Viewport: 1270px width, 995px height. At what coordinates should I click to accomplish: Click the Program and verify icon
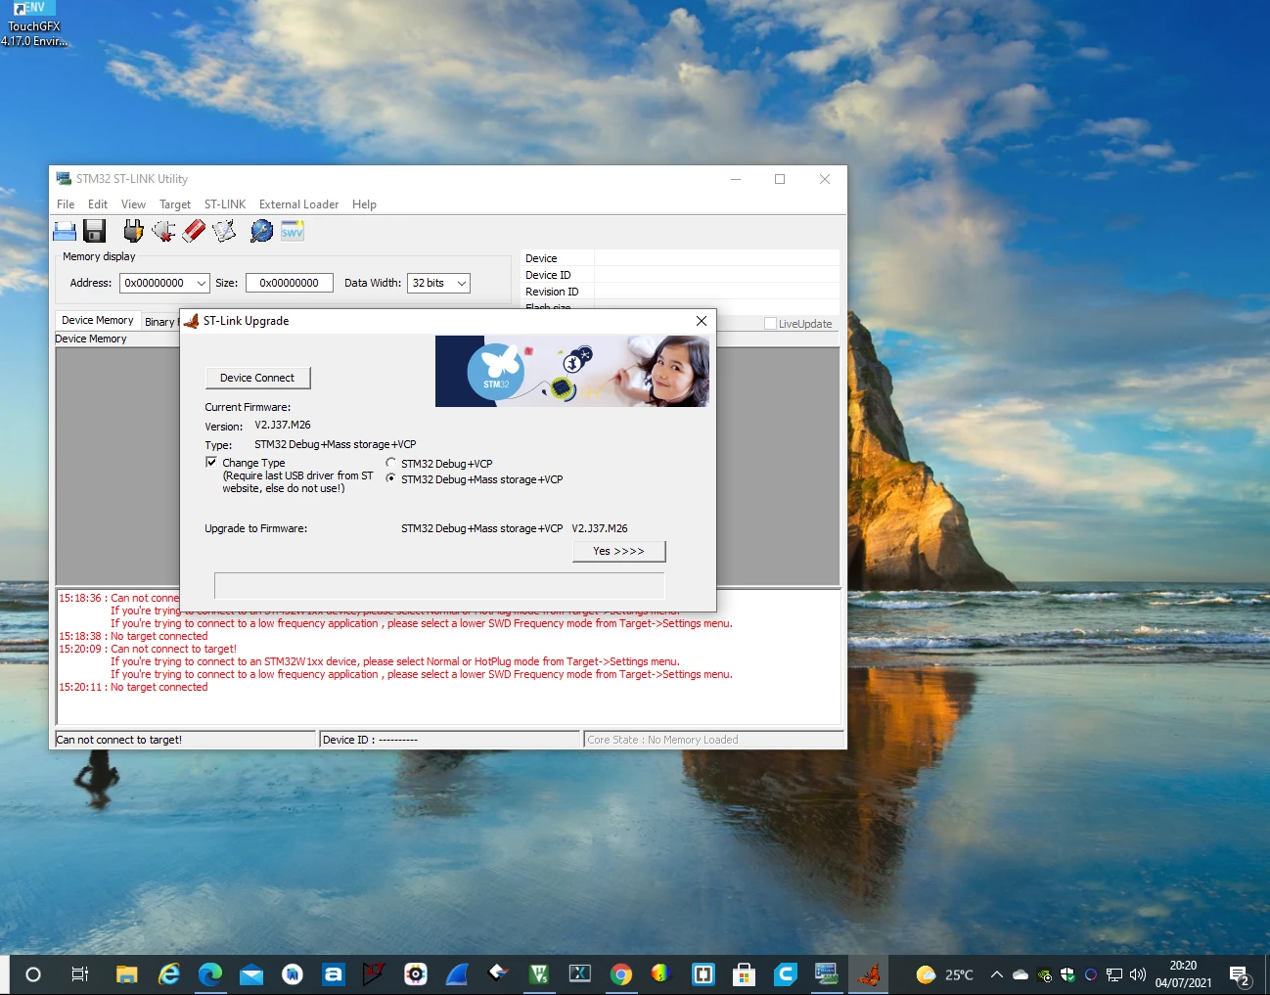[x=224, y=231]
